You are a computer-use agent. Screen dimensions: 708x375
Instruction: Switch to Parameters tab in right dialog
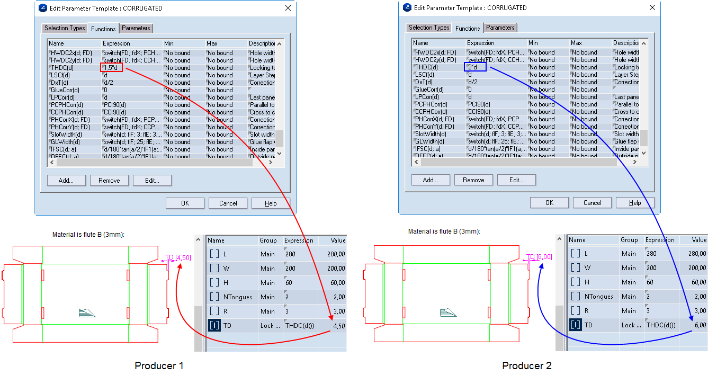tap(500, 28)
